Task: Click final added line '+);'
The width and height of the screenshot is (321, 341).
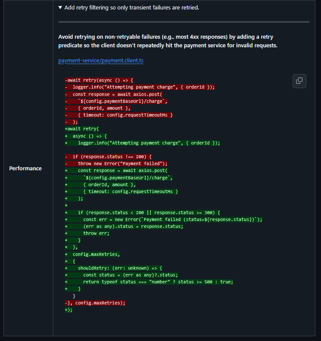Action: click(68, 310)
